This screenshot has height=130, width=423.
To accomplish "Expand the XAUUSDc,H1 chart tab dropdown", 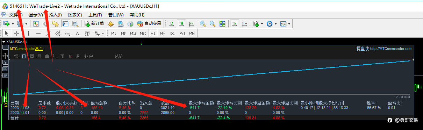I will coord(3,42).
